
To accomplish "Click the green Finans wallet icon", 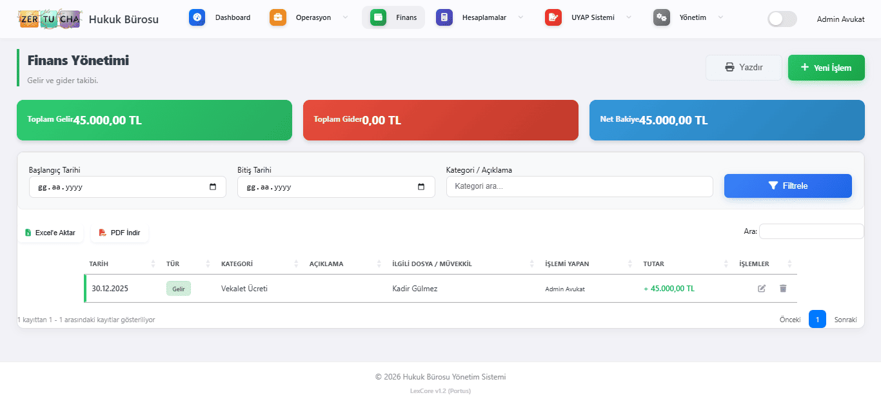I will tap(379, 17).
